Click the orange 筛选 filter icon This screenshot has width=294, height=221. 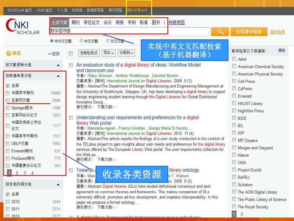(x=8, y=53)
